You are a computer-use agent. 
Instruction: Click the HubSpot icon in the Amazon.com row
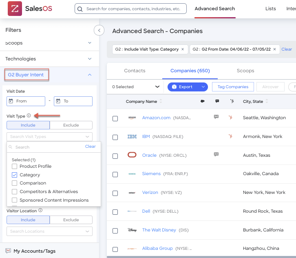click(230, 118)
